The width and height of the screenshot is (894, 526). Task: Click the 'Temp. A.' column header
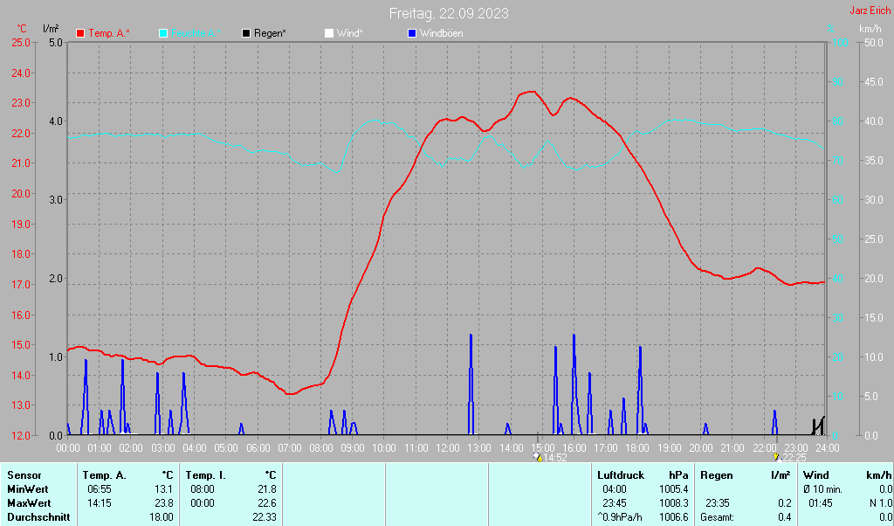pyautogui.click(x=105, y=475)
